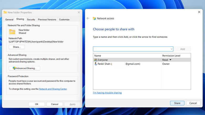This screenshot has width=205, height=115.
Task: Click I'm having trouble sharing link
Action: tap(107, 93)
